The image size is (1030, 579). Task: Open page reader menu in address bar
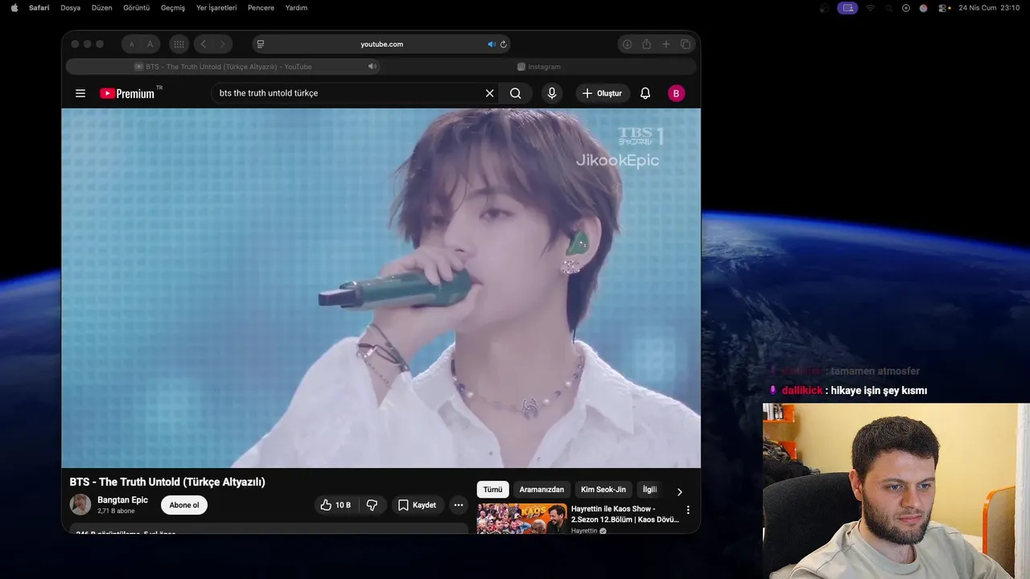tap(261, 44)
